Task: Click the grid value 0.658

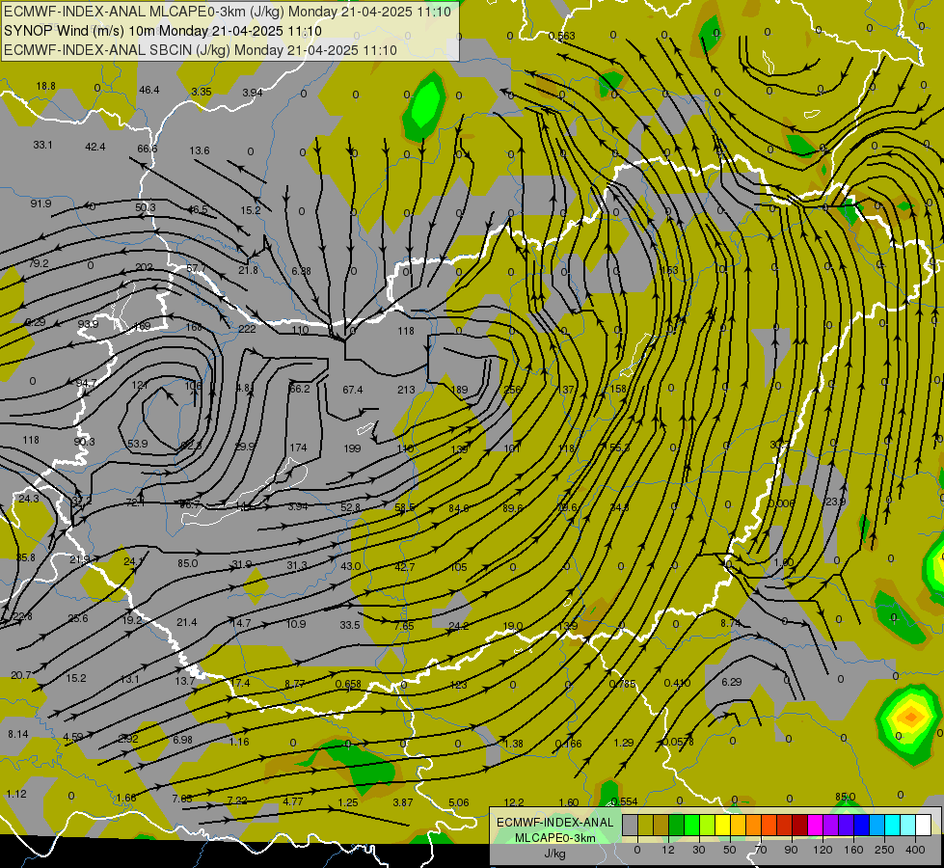Action: coord(348,684)
